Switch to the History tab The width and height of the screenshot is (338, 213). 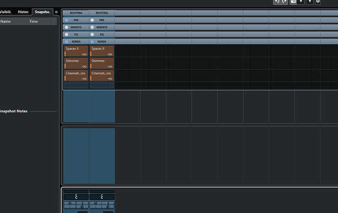pos(24,12)
